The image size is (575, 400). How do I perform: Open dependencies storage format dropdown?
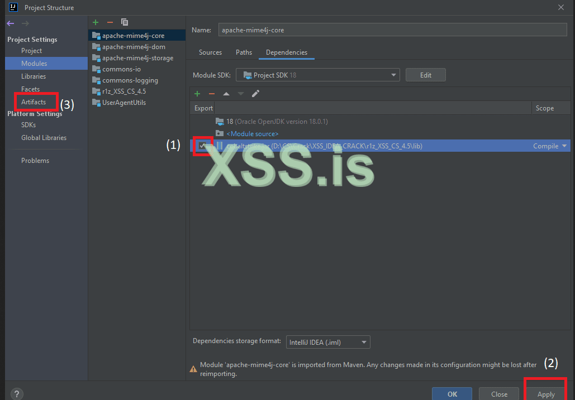coord(328,342)
